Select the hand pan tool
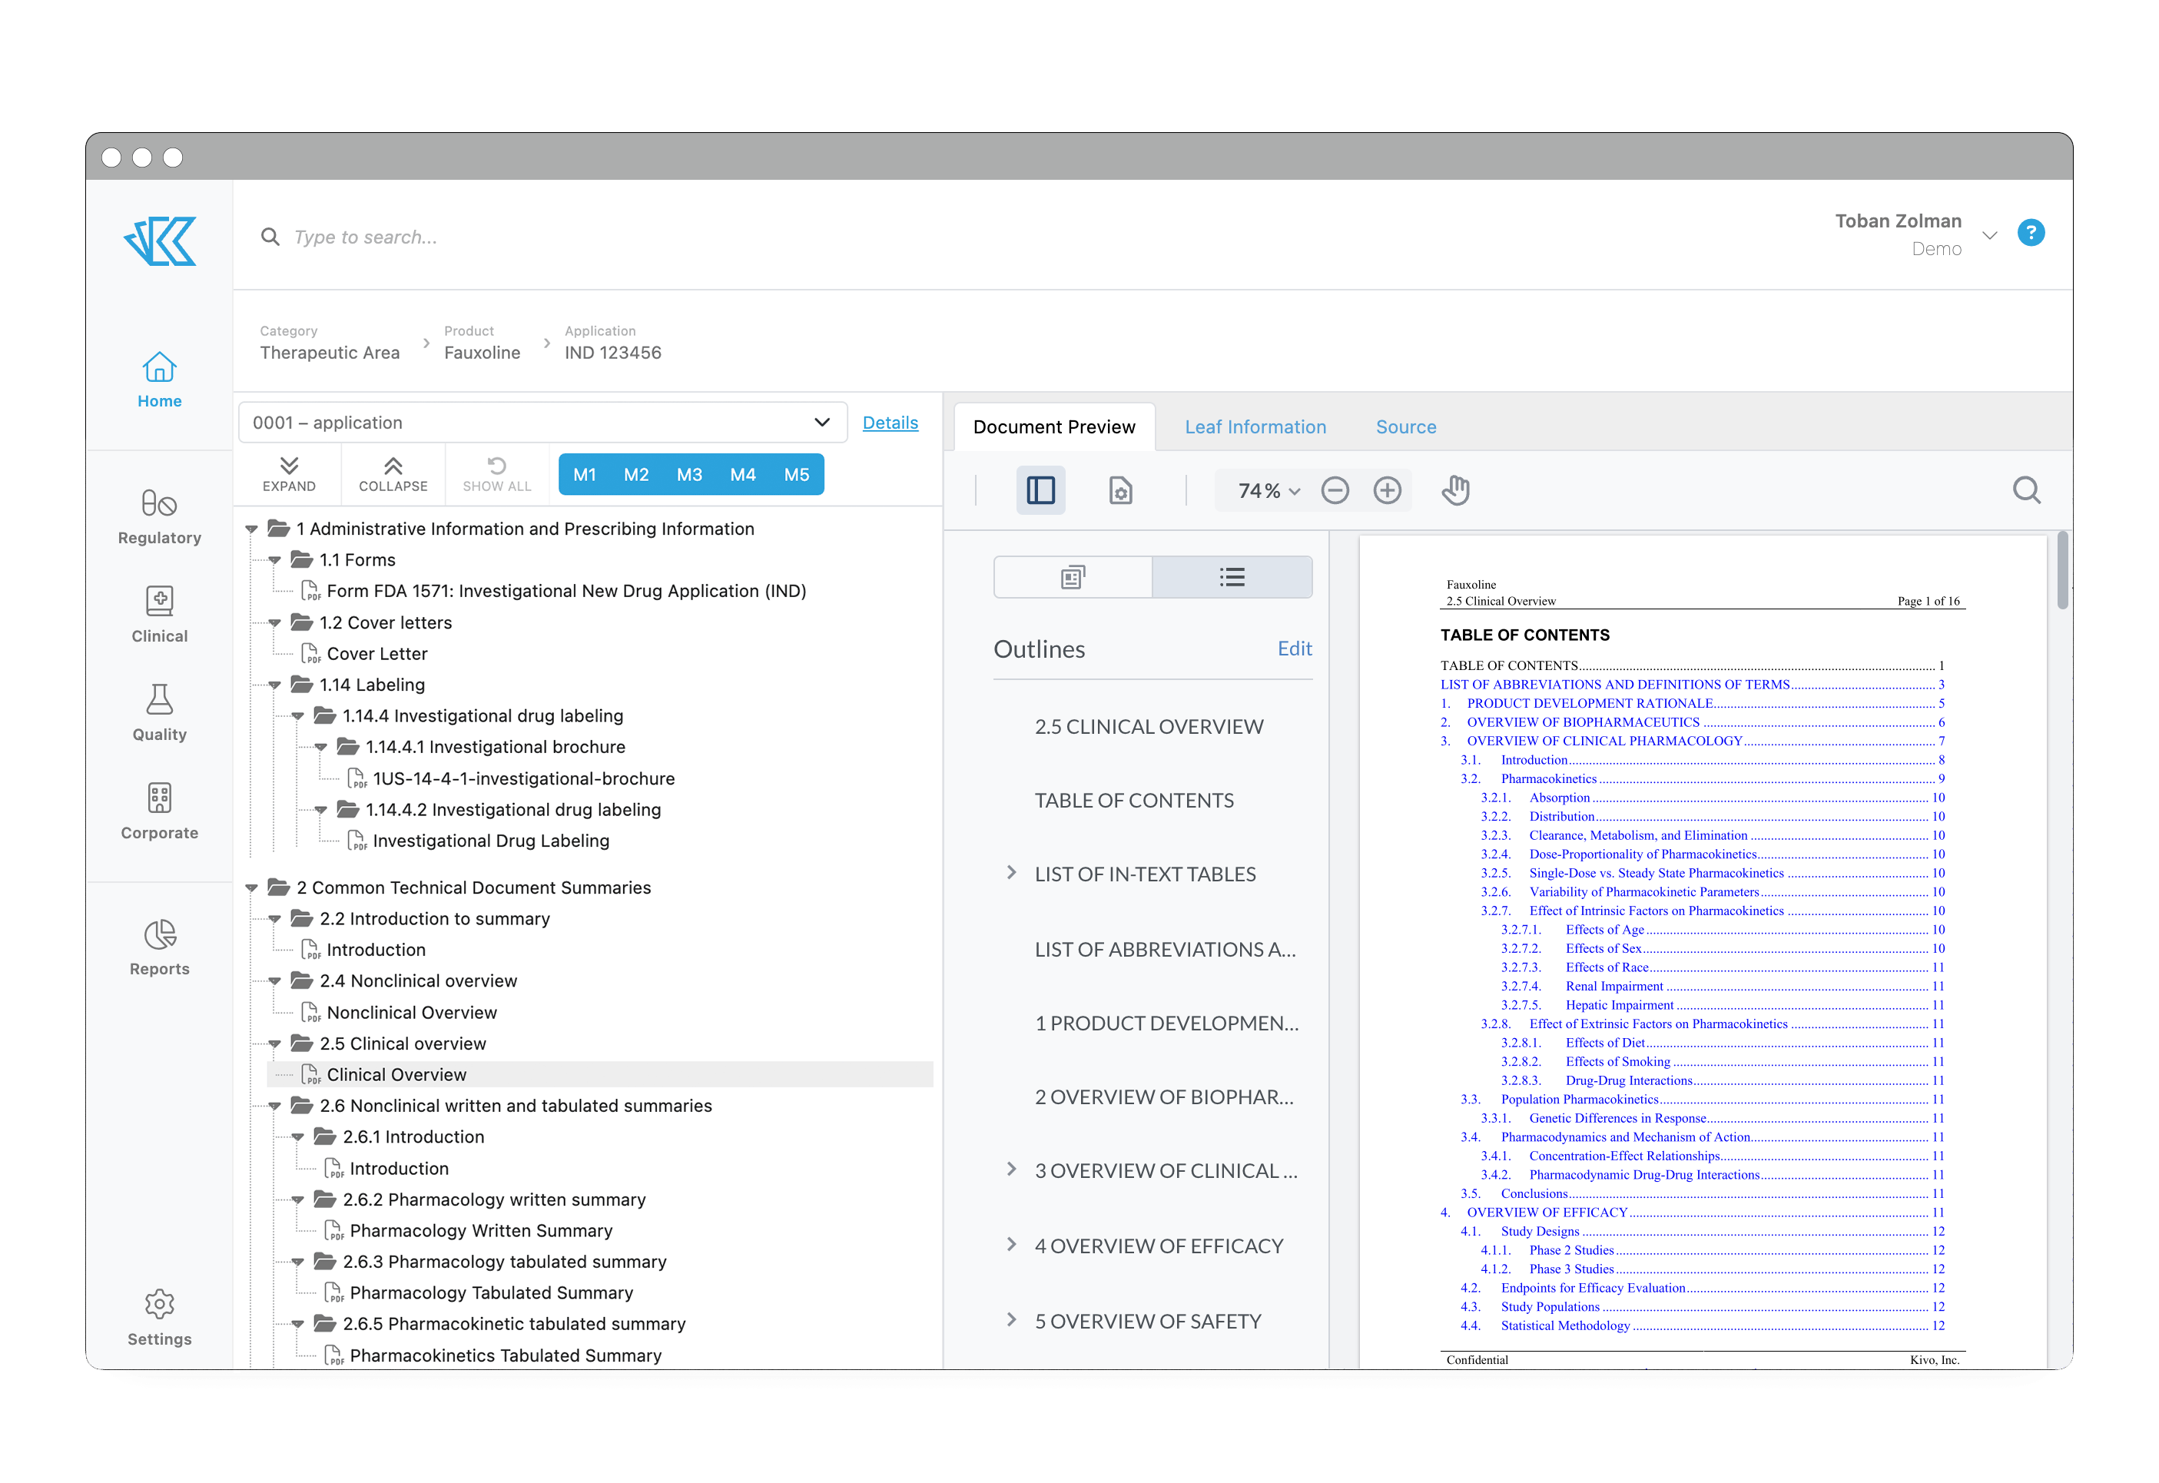 coord(1454,490)
